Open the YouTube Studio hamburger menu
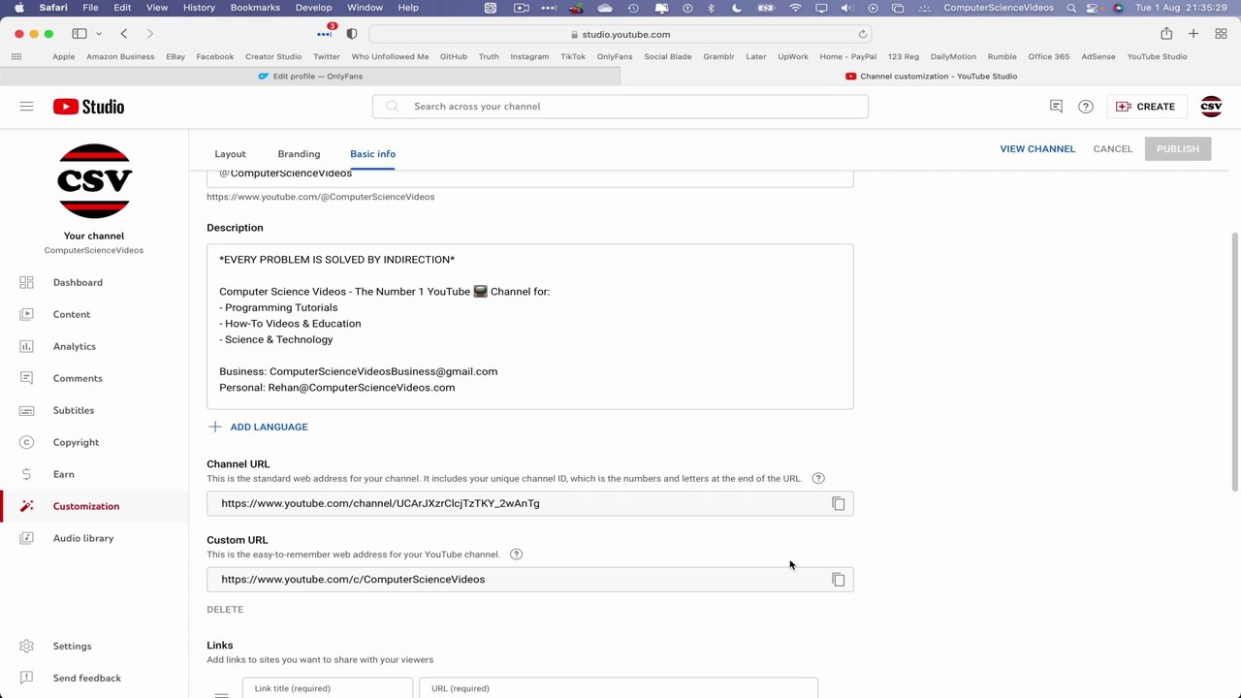The width and height of the screenshot is (1241, 698). pyautogui.click(x=26, y=107)
